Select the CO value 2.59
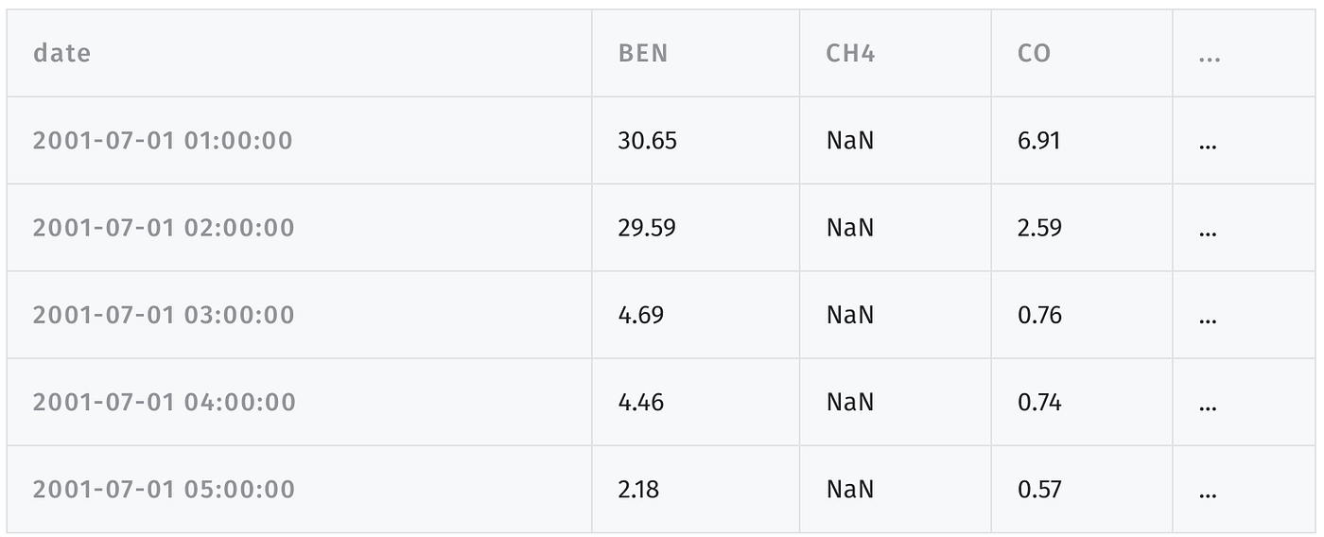The height and width of the screenshot is (537, 1324). click(1040, 228)
